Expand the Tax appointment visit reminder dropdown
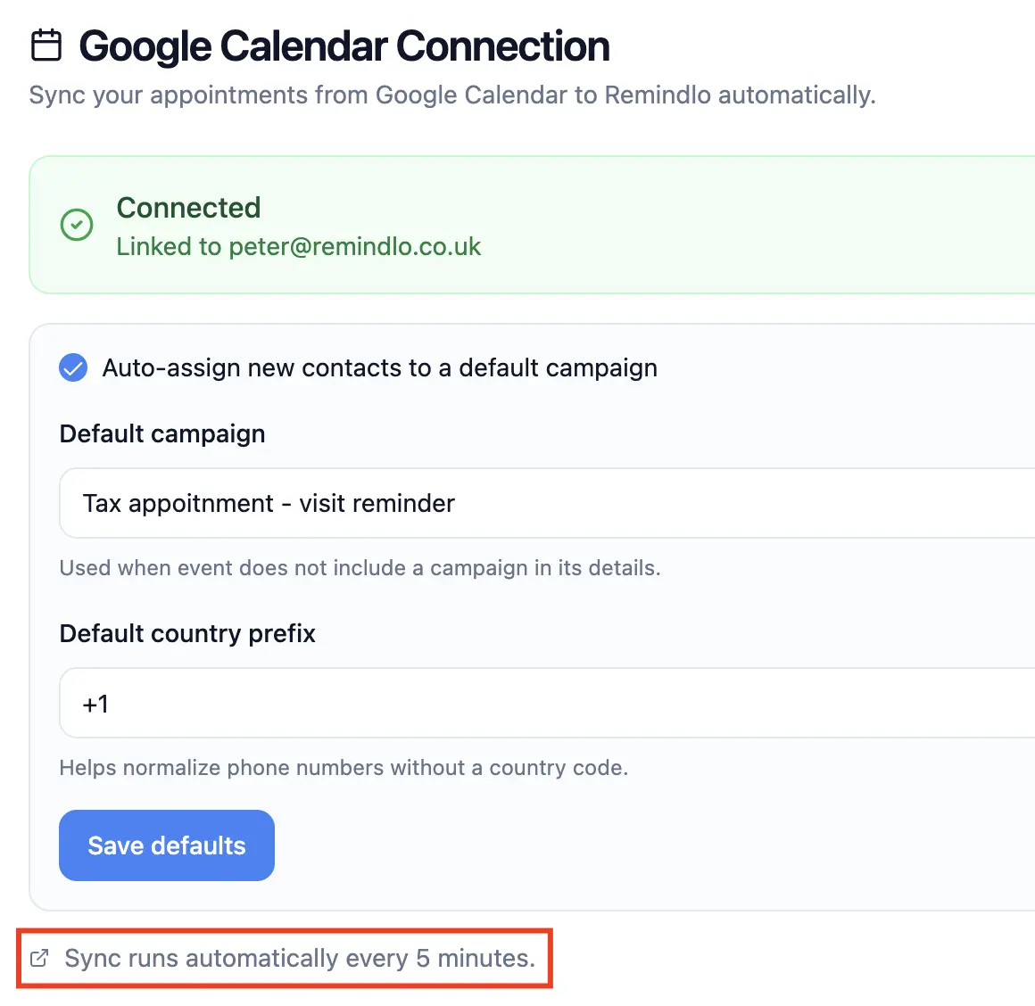The image size is (1035, 1006). (x=535, y=502)
